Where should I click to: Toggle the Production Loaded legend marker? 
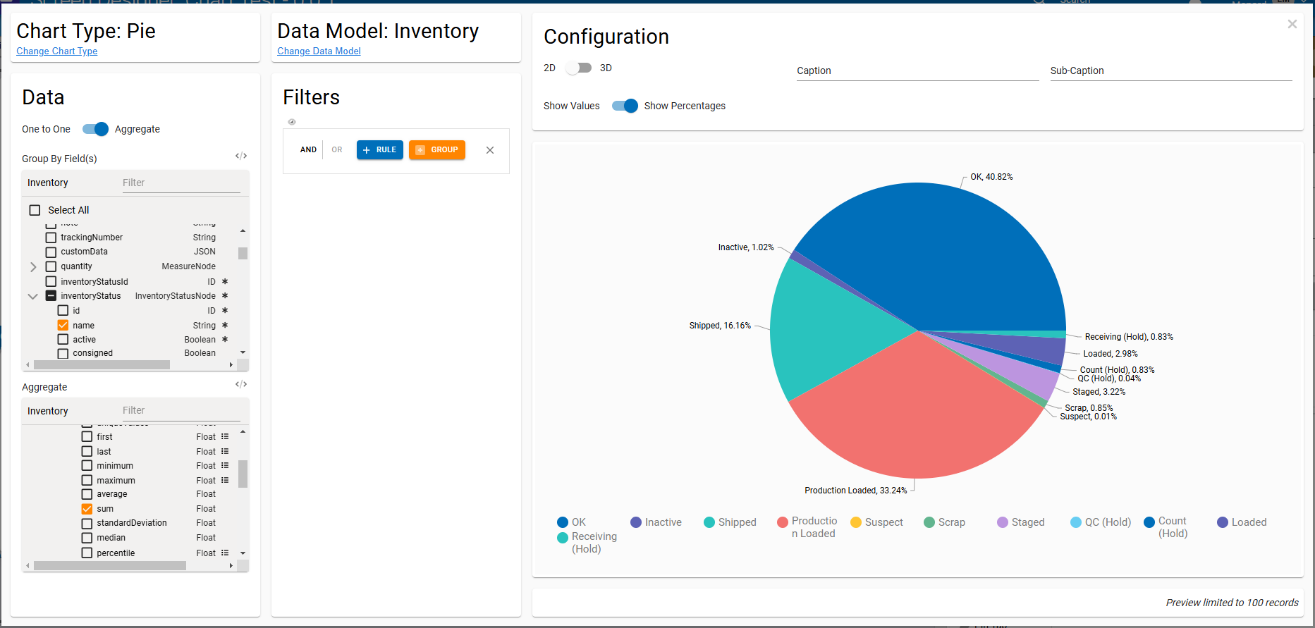pos(783,522)
